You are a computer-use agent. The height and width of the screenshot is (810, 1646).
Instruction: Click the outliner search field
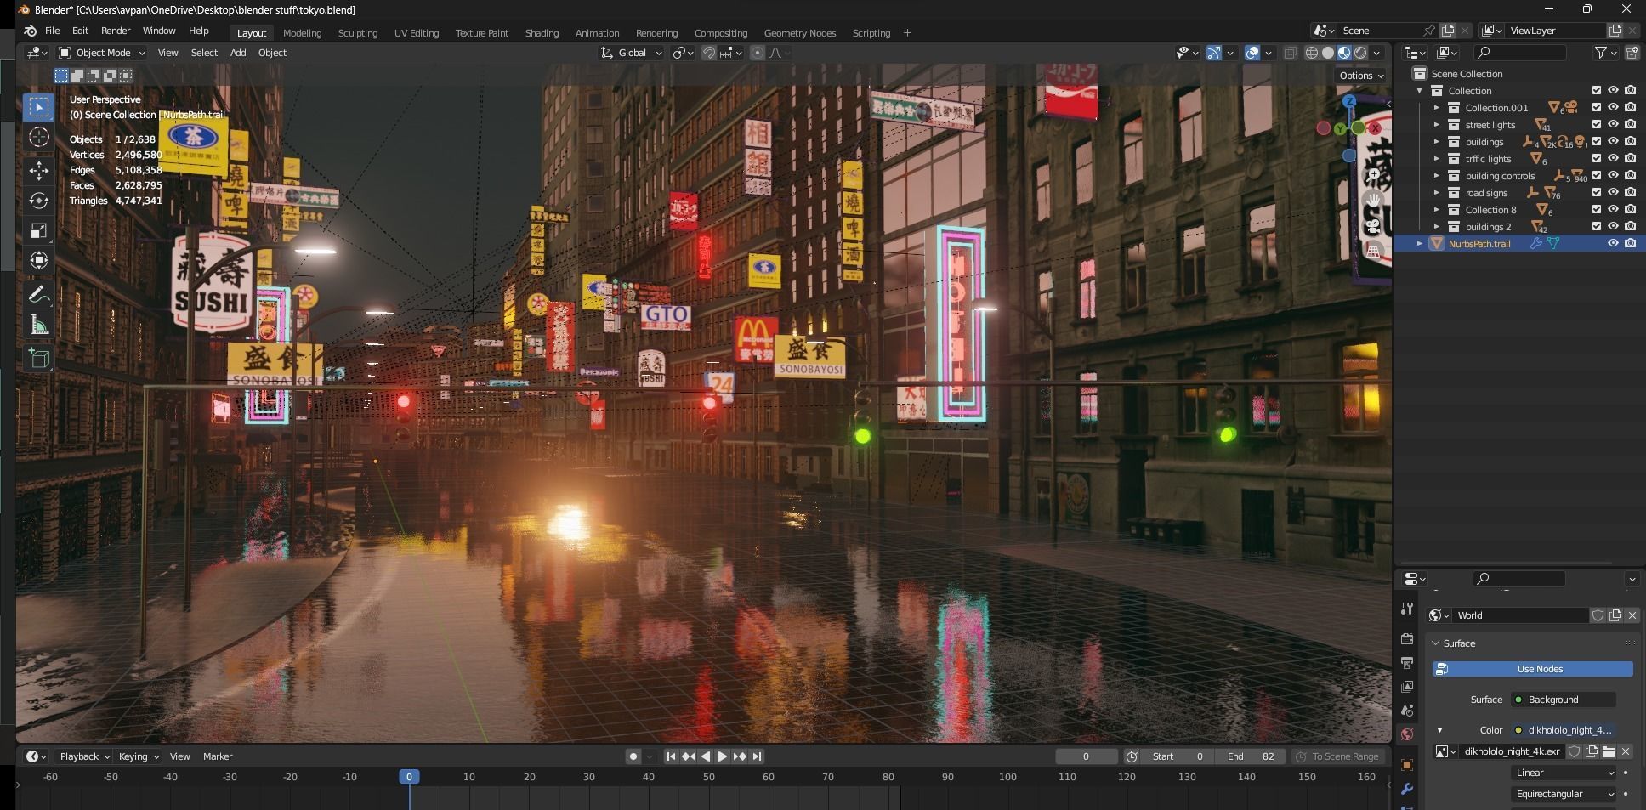click(1519, 53)
